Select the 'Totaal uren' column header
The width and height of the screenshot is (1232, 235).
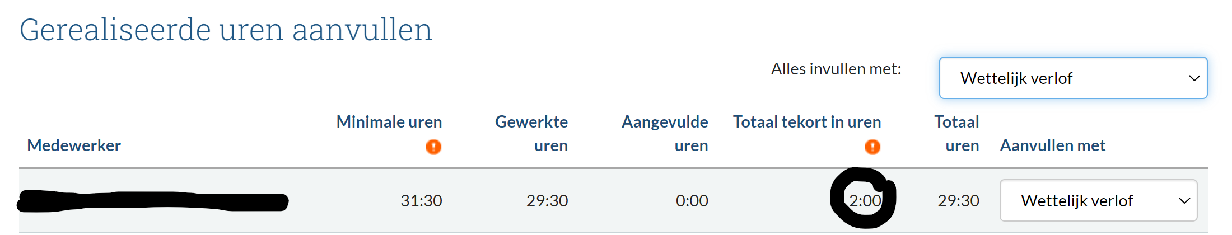956,133
